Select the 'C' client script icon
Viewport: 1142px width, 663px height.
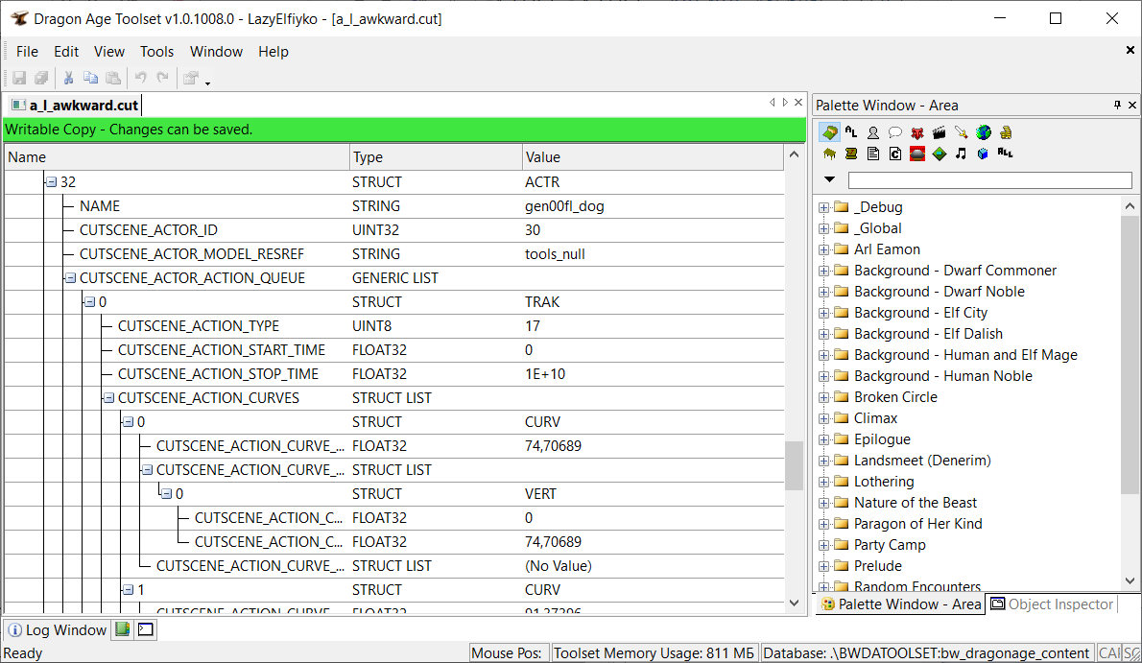coord(895,154)
